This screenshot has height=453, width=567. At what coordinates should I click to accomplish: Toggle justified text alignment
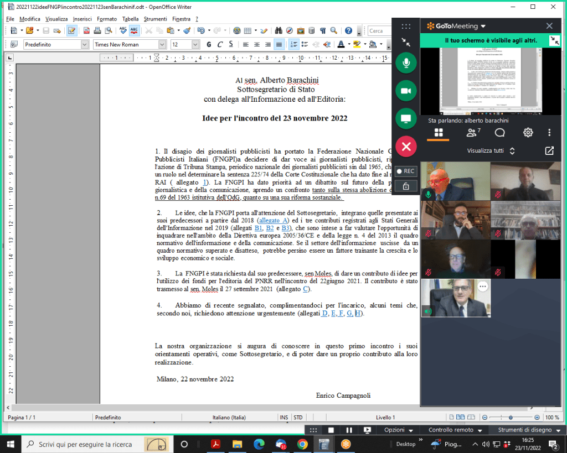click(278, 44)
